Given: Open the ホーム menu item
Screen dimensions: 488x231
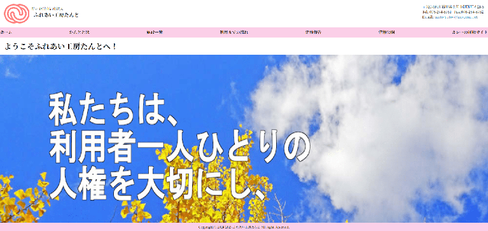Looking at the screenshot, I should [6, 32].
